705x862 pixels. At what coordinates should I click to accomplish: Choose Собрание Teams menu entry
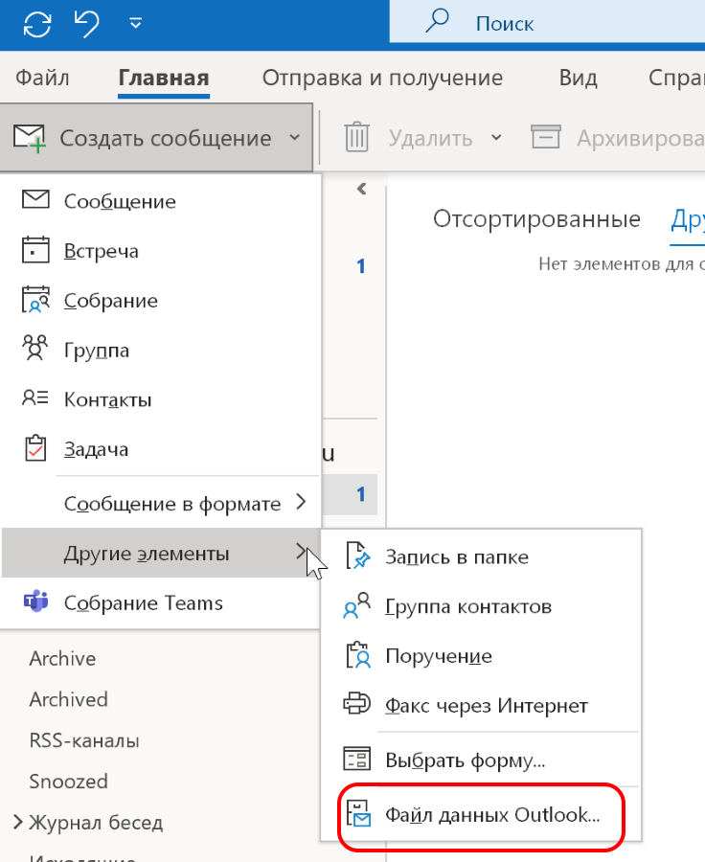point(161,602)
